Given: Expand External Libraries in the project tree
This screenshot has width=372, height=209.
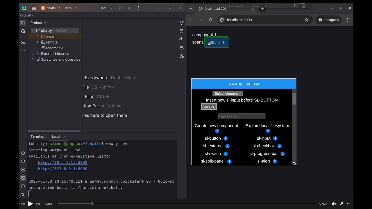Looking at the screenshot, I should click(x=33, y=54).
